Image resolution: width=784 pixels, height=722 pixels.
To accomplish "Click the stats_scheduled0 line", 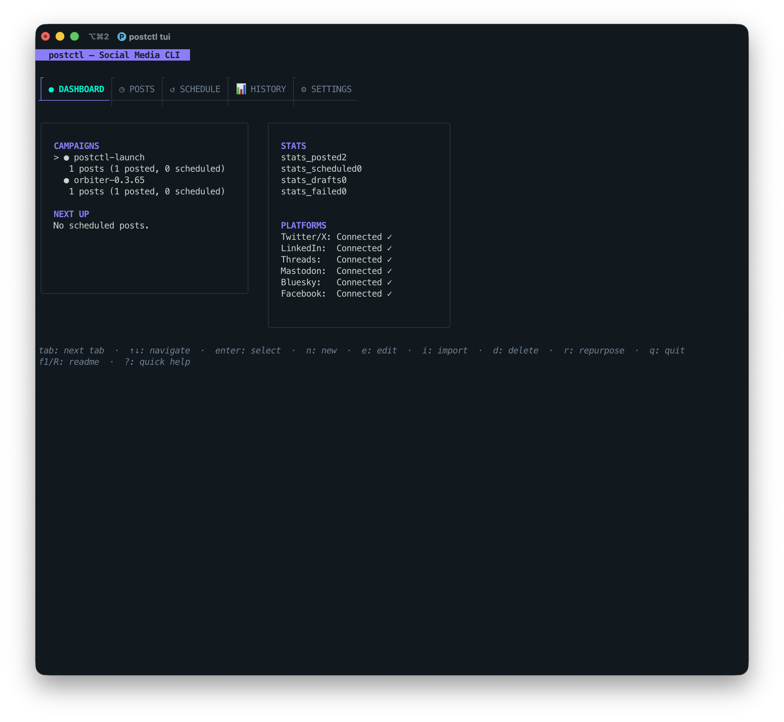I will (x=321, y=169).
